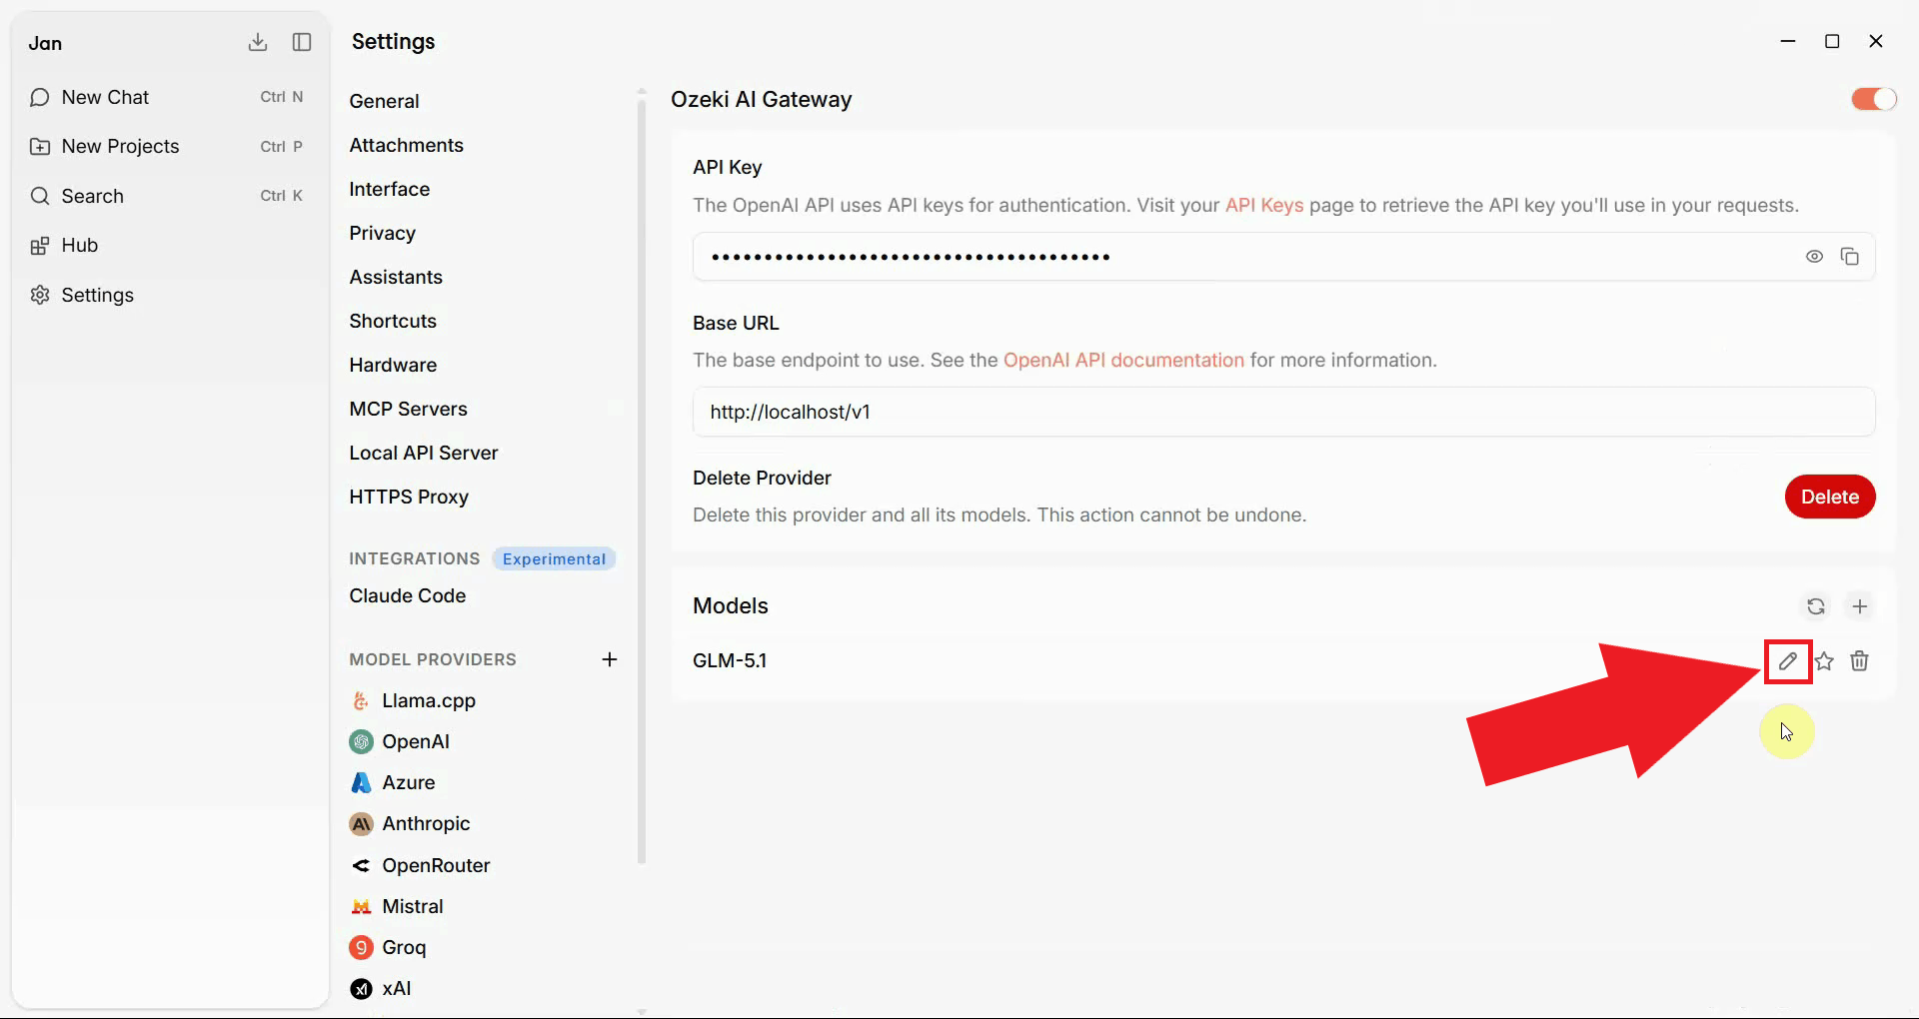Click the Experimental badge
Screen dimensions: 1919x1019
pos(554,558)
